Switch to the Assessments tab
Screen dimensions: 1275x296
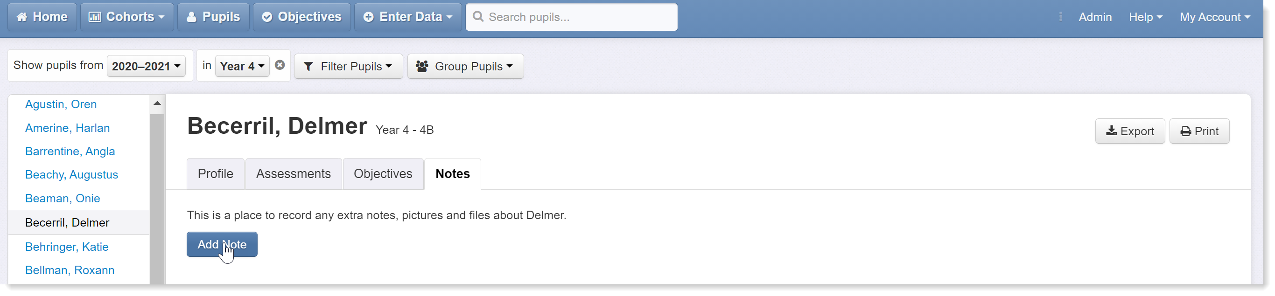click(293, 174)
